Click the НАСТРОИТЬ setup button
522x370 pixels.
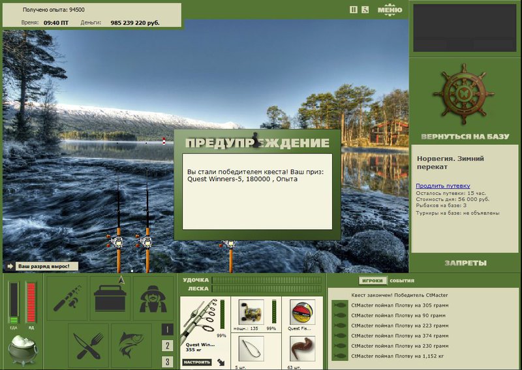(x=197, y=362)
